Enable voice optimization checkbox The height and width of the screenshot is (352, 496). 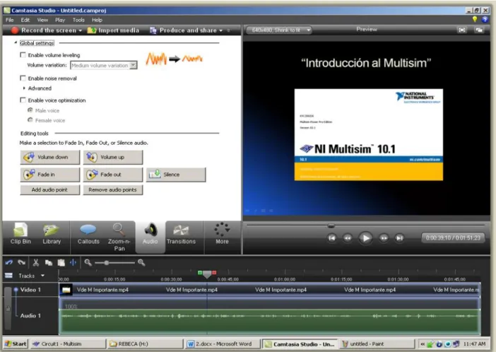(x=23, y=100)
